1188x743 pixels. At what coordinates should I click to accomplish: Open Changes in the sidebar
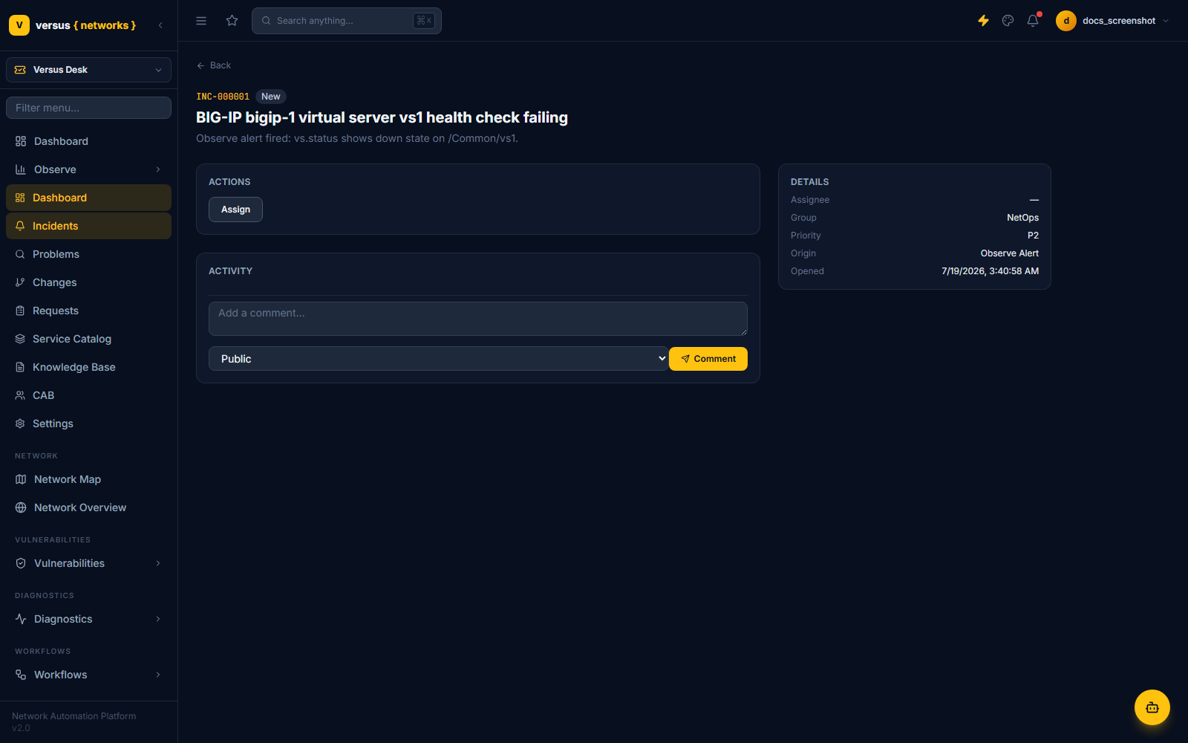click(x=88, y=282)
